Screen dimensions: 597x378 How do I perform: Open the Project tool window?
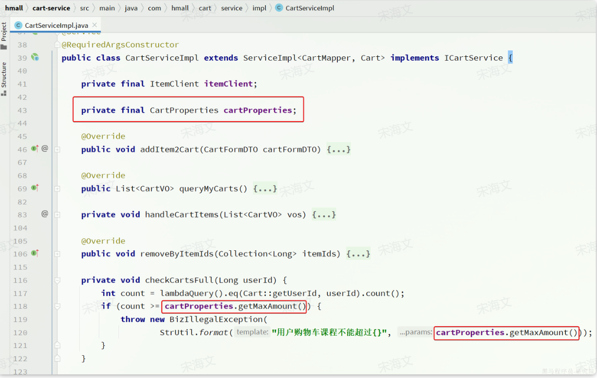click(4, 36)
